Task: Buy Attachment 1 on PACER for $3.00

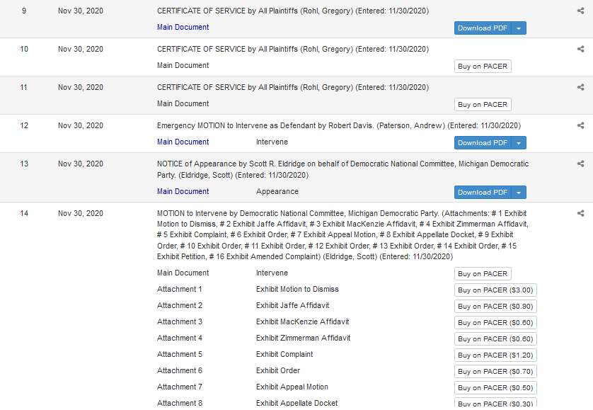Action: coord(495,290)
